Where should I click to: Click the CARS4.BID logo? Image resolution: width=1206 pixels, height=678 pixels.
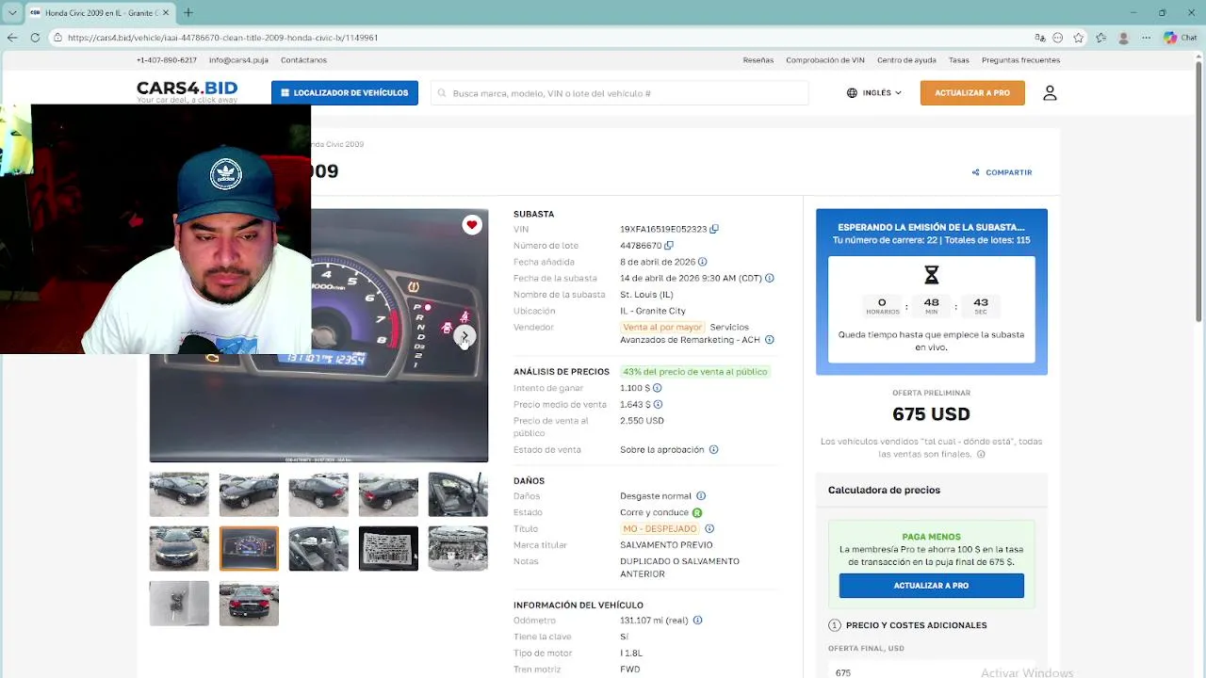pyautogui.click(x=187, y=91)
